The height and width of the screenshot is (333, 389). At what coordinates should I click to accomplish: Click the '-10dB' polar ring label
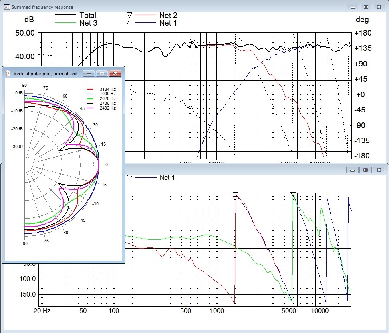point(17,111)
